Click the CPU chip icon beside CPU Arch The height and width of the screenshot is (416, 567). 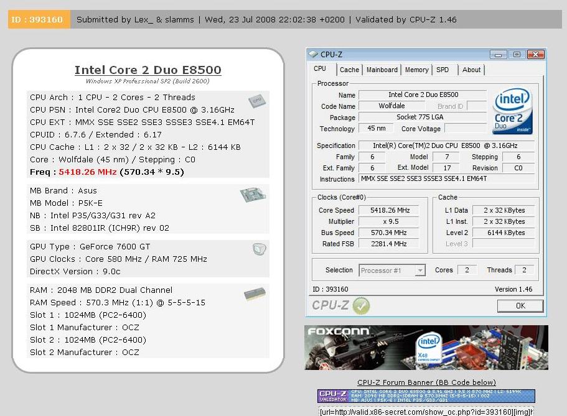[x=257, y=101]
